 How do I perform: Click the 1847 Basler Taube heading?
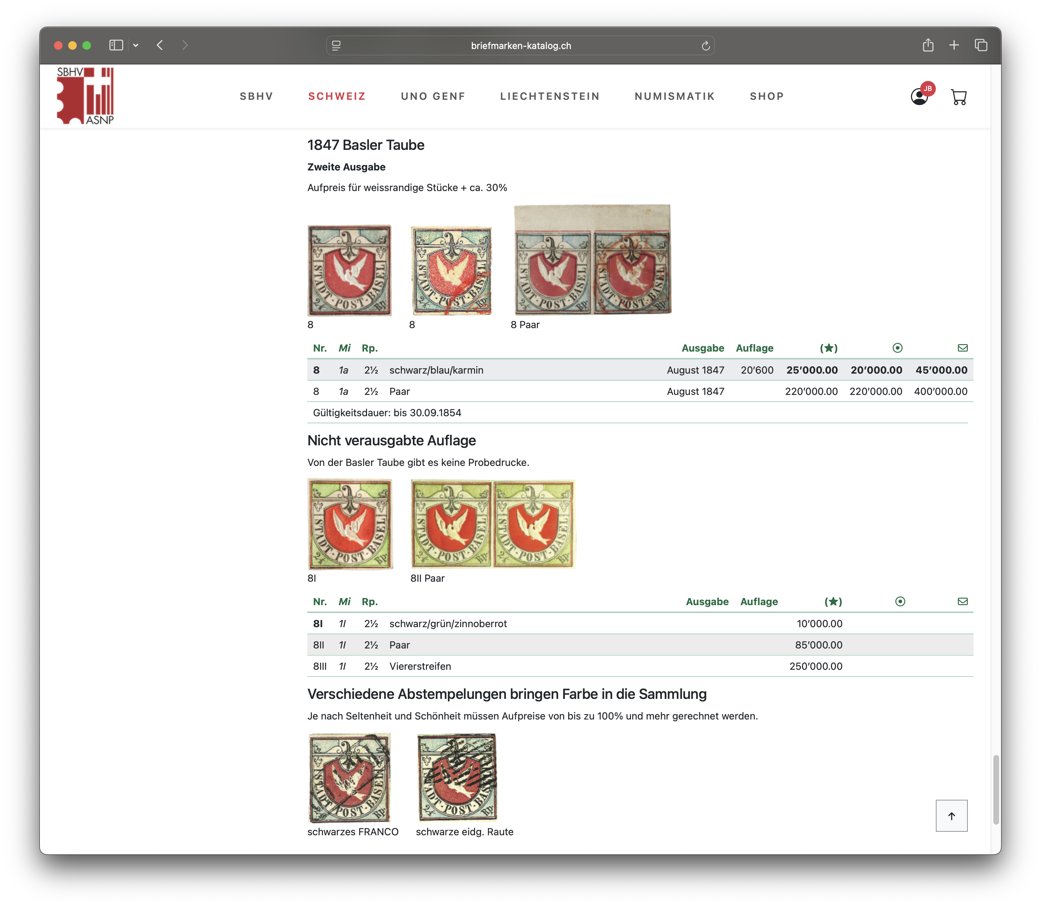tap(366, 145)
